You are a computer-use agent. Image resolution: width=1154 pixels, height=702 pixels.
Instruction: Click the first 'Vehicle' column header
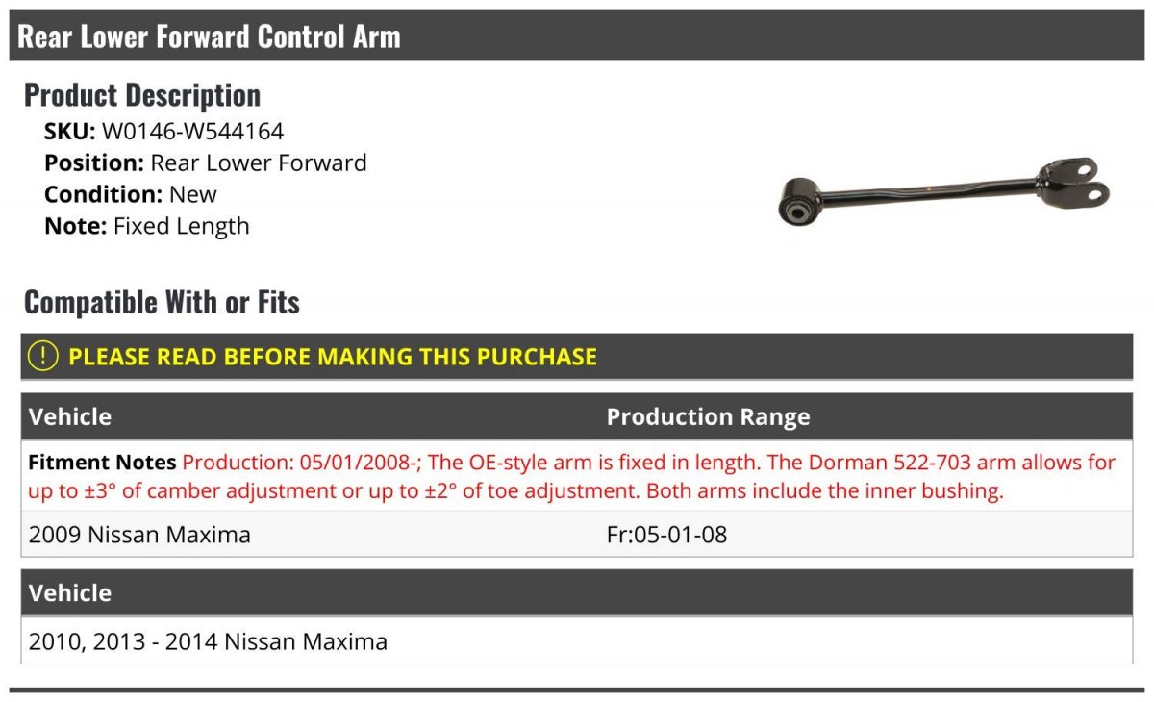point(70,416)
